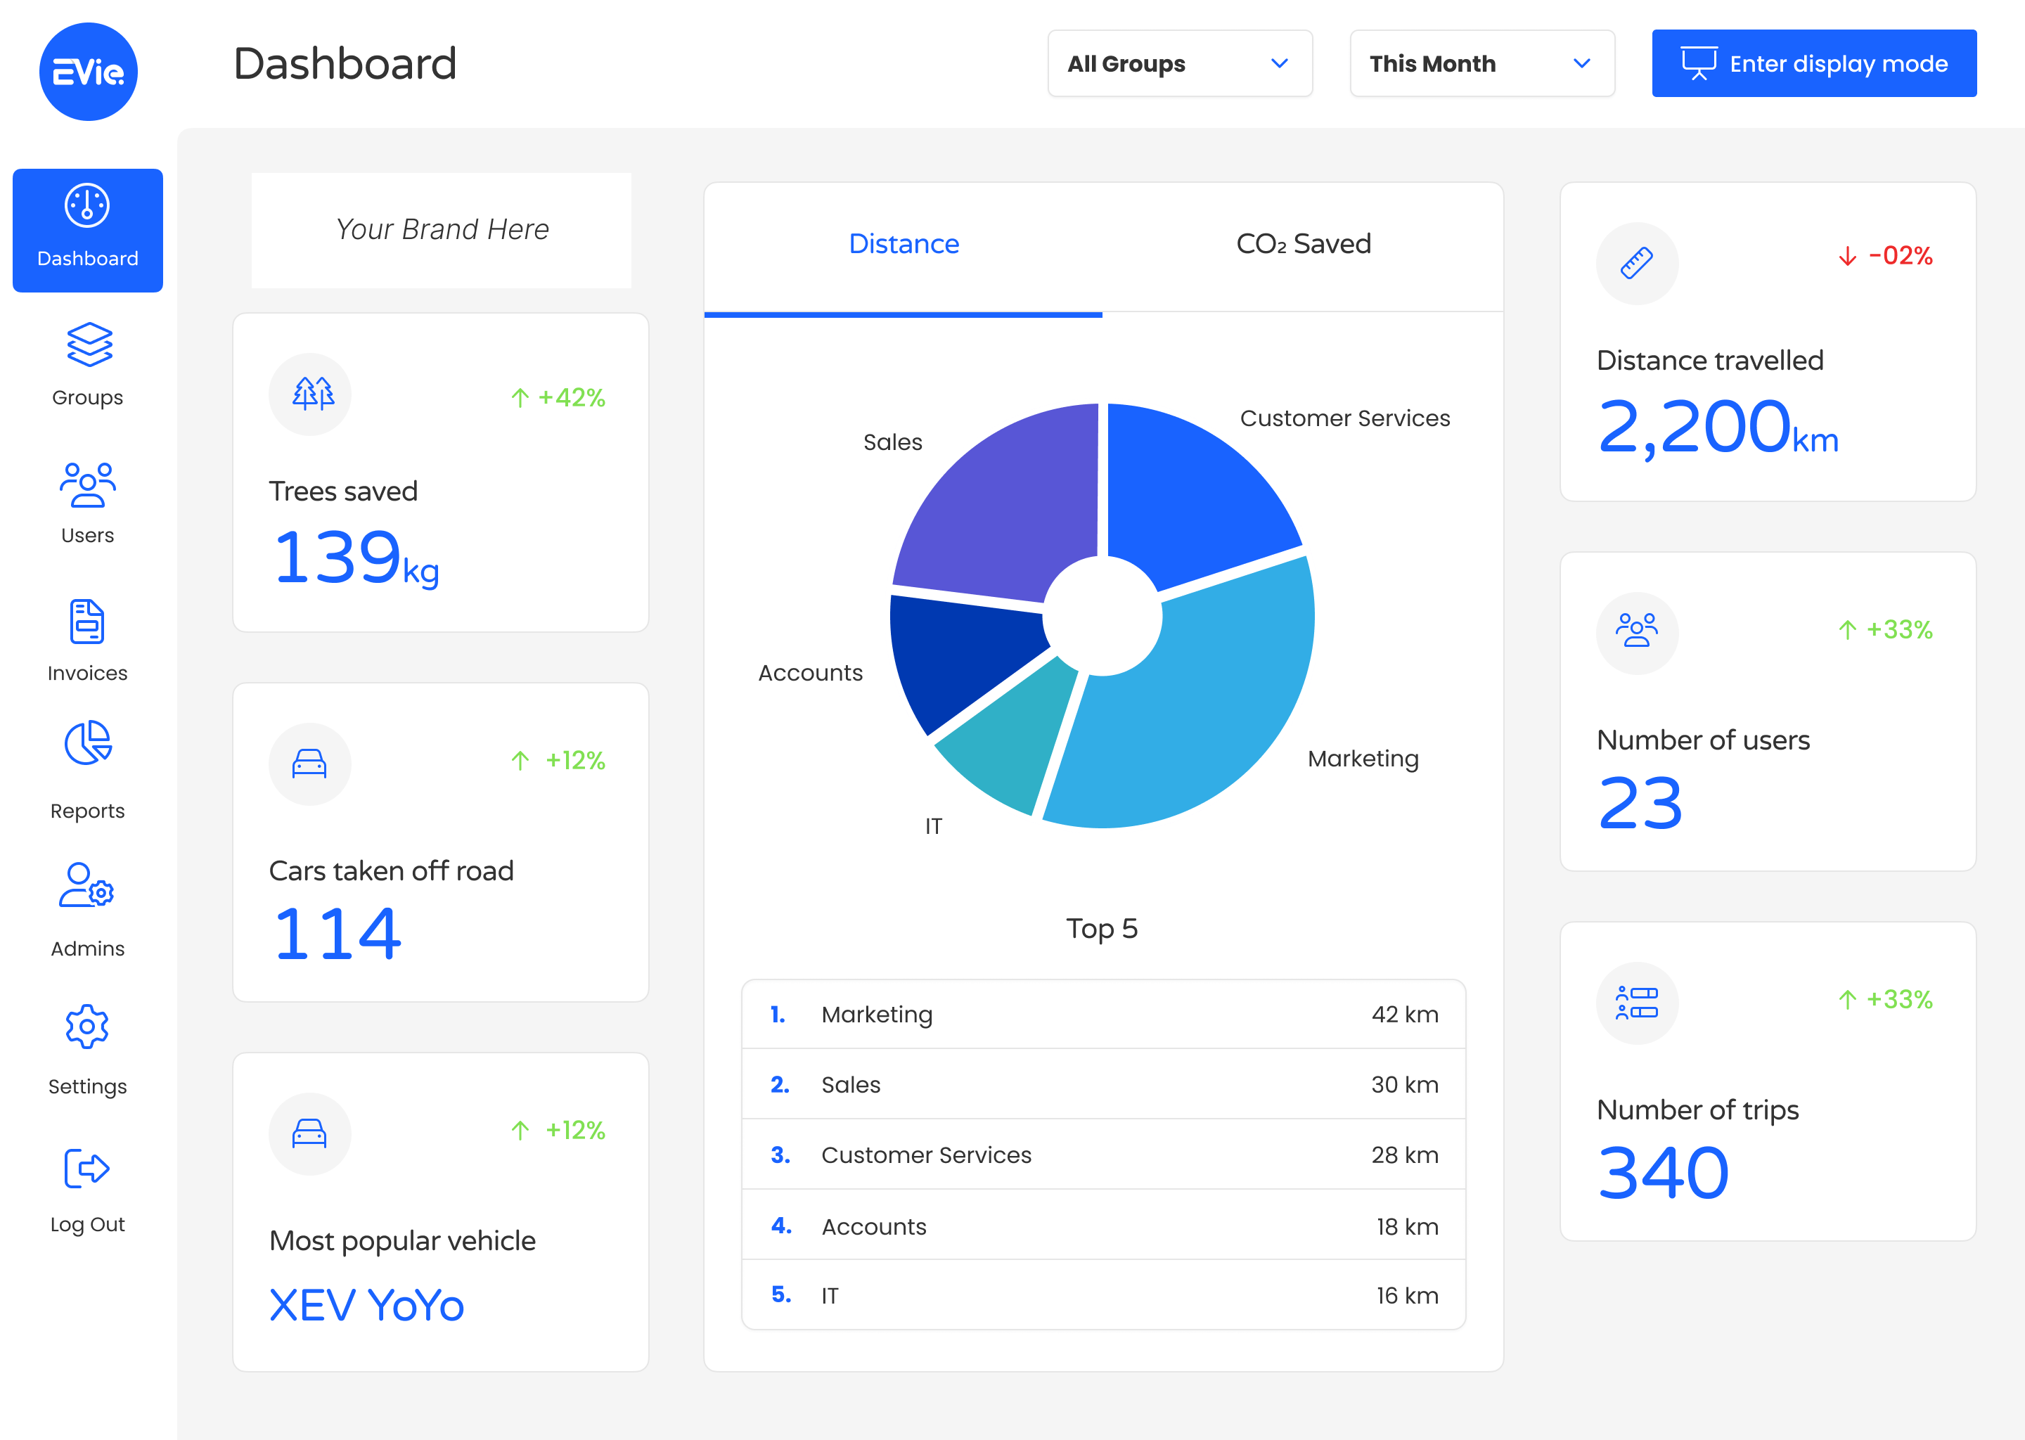Click Enter display mode button
This screenshot has width=2025, height=1440.
1813,64
